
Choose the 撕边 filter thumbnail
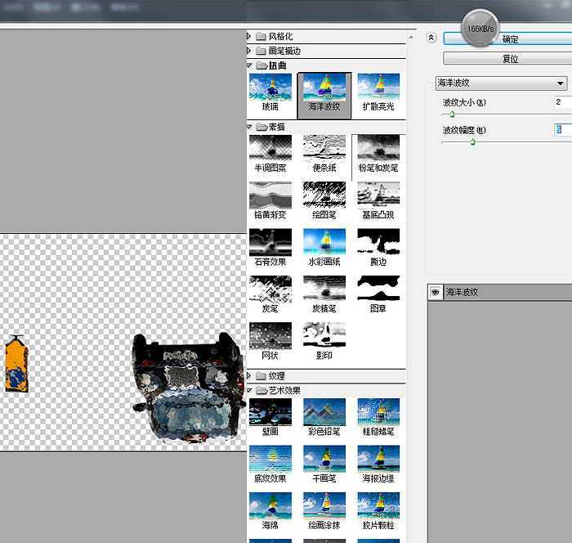coord(378,243)
